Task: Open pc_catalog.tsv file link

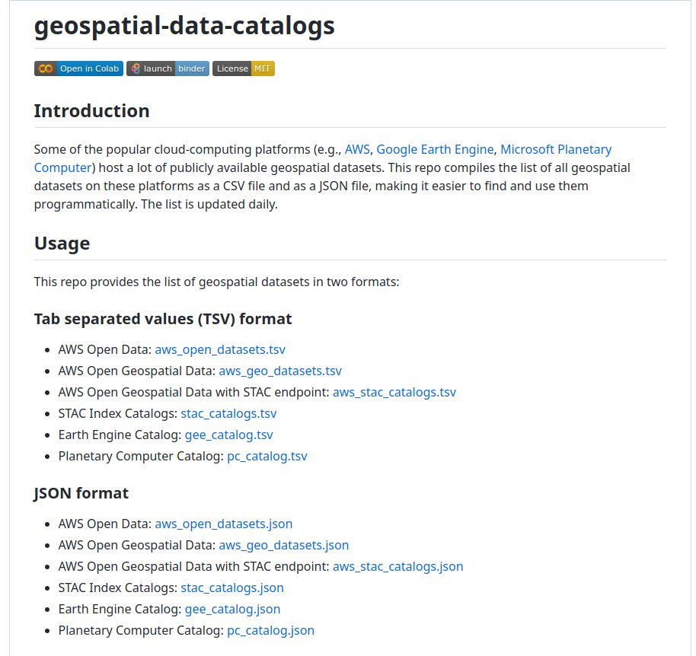Action: coord(267,457)
